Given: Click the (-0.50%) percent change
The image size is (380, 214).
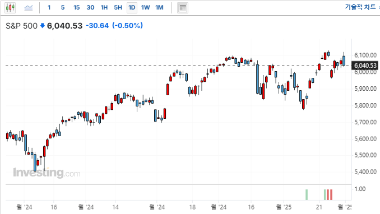Looking at the screenshot, I should (127, 25).
